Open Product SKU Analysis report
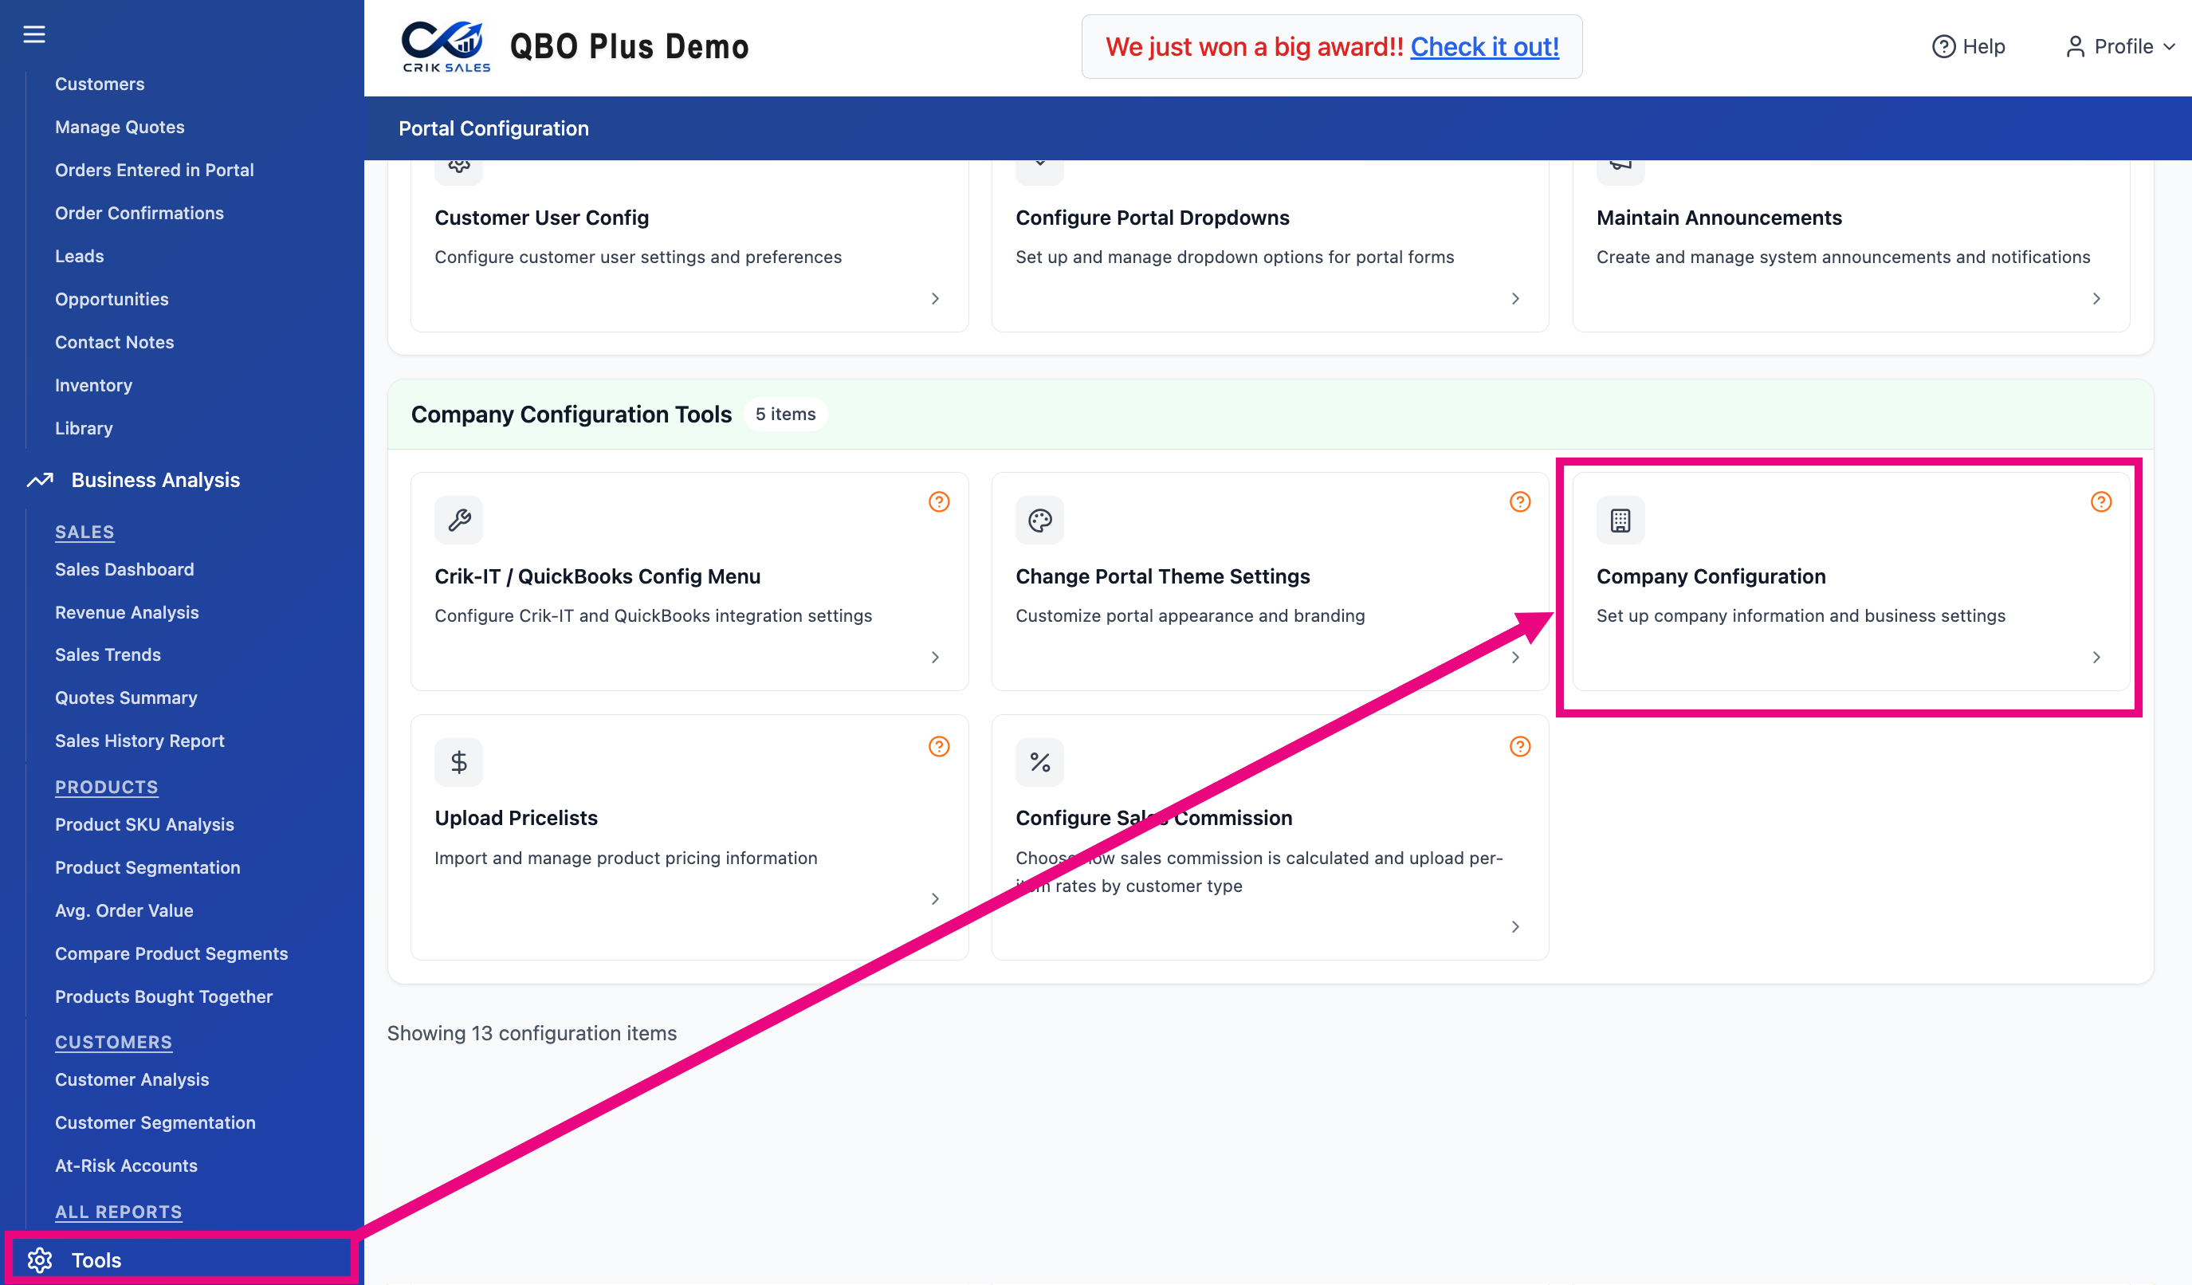Image resolution: width=2192 pixels, height=1285 pixels. point(144,824)
